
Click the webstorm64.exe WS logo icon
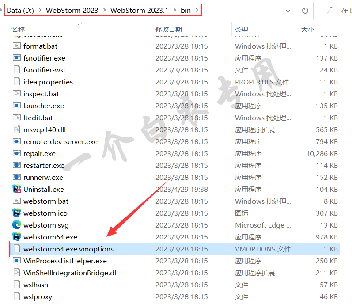[17, 237]
